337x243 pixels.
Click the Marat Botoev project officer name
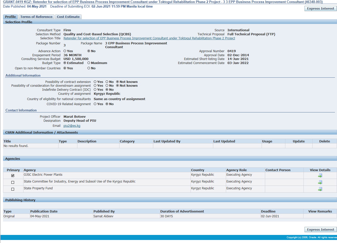click(74, 116)
